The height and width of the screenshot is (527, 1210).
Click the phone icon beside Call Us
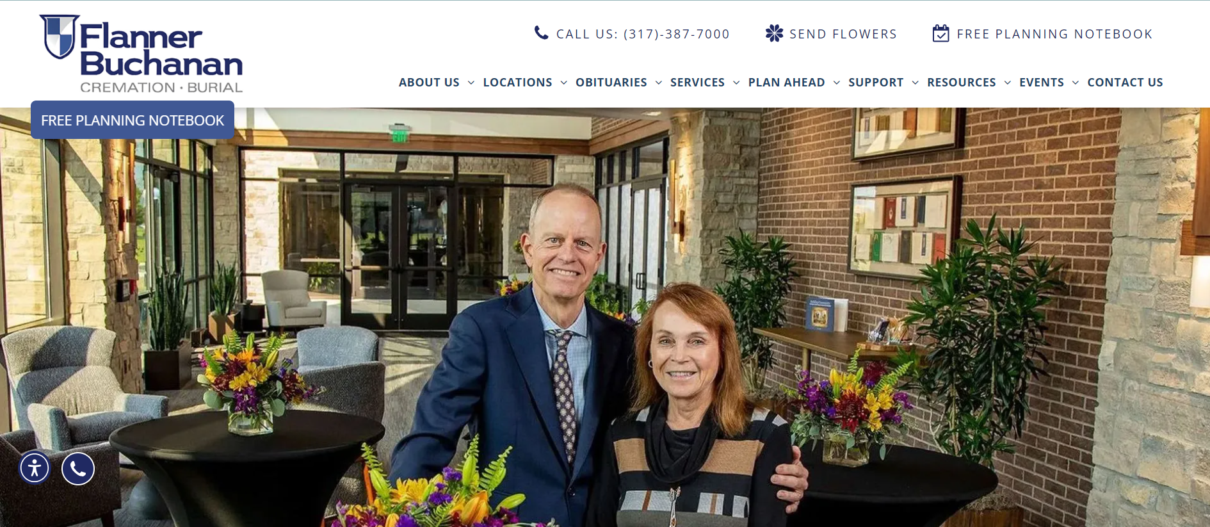tap(541, 33)
